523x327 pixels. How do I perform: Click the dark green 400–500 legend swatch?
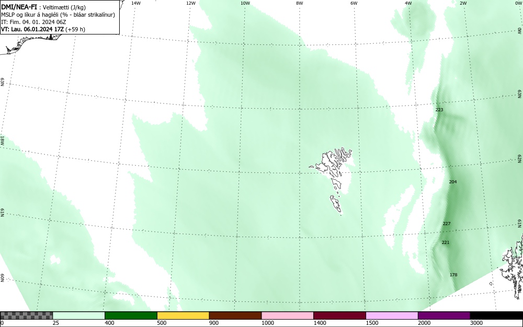[x=131, y=316]
